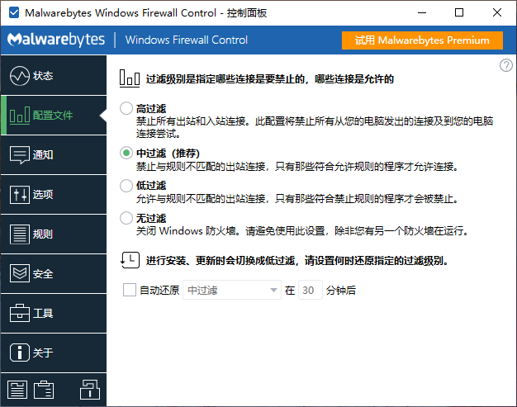The height and width of the screenshot is (407, 517).
Task: Open the 规则 rules page
Action: 54,234
